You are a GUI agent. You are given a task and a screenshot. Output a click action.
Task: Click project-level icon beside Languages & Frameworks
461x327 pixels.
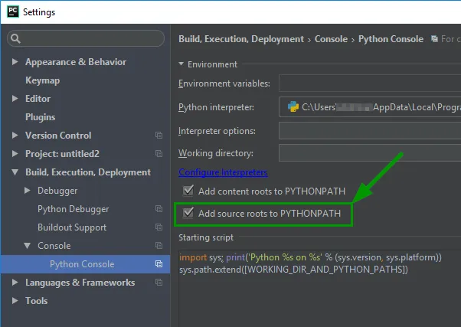click(x=159, y=283)
